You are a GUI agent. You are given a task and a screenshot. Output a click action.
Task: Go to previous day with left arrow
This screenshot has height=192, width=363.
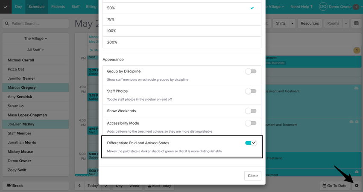click(x=79, y=186)
